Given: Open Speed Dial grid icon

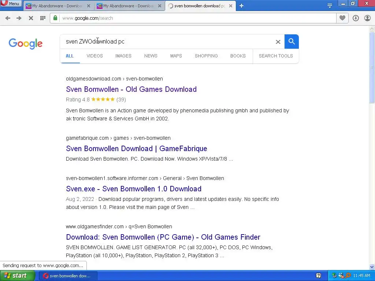Looking at the screenshot, I should coord(43,18).
